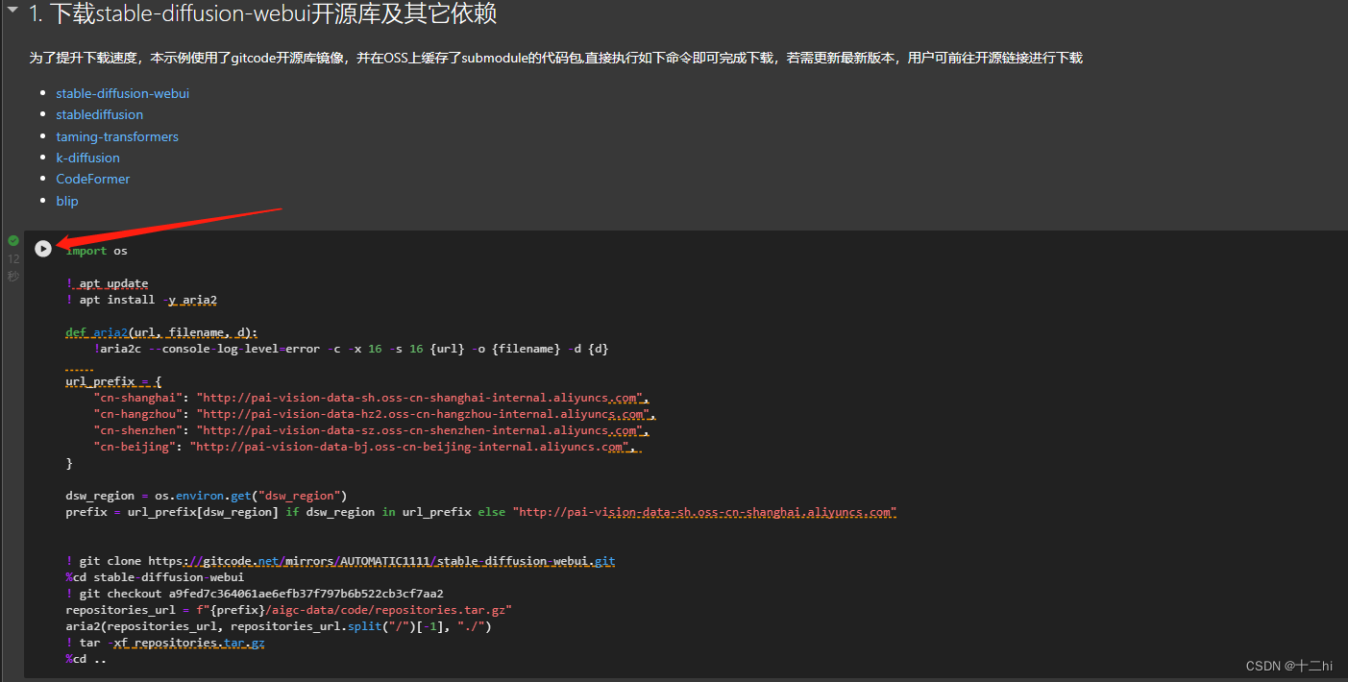This screenshot has height=682, width=1348.
Task: Open CodeFormer link
Action: [92, 179]
